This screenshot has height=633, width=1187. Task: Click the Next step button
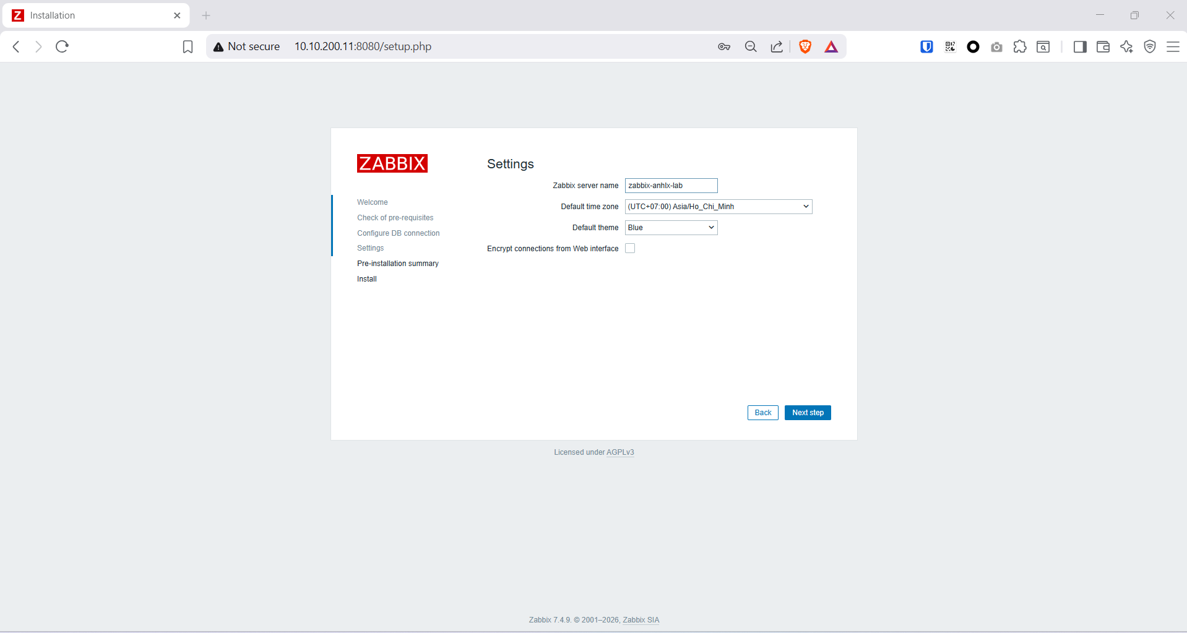click(807, 413)
